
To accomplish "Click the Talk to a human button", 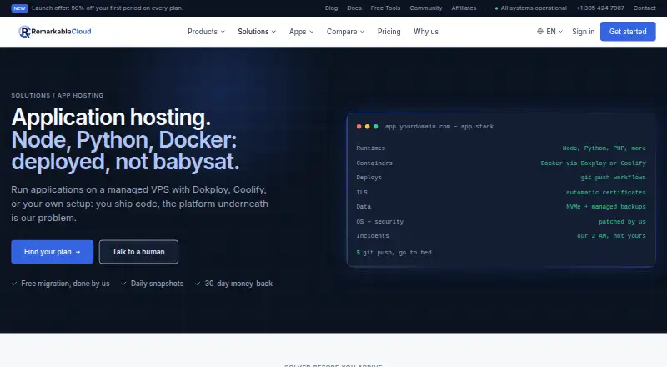I will [x=138, y=252].
